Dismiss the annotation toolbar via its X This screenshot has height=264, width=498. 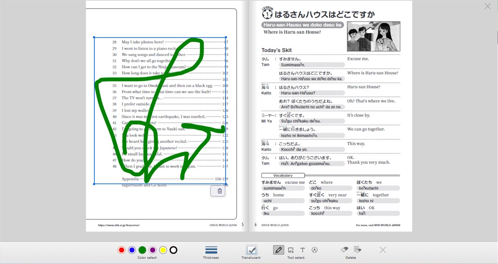coord(382,250)
